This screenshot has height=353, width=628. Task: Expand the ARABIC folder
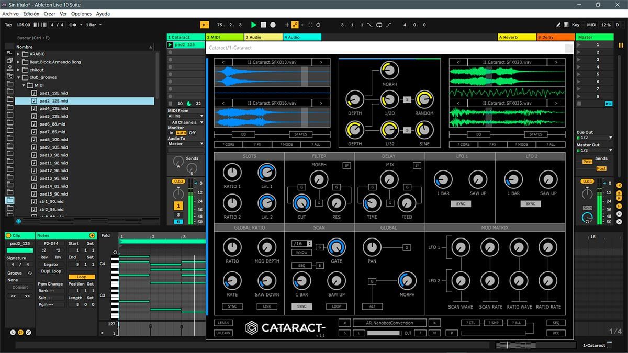pos(18,54)
